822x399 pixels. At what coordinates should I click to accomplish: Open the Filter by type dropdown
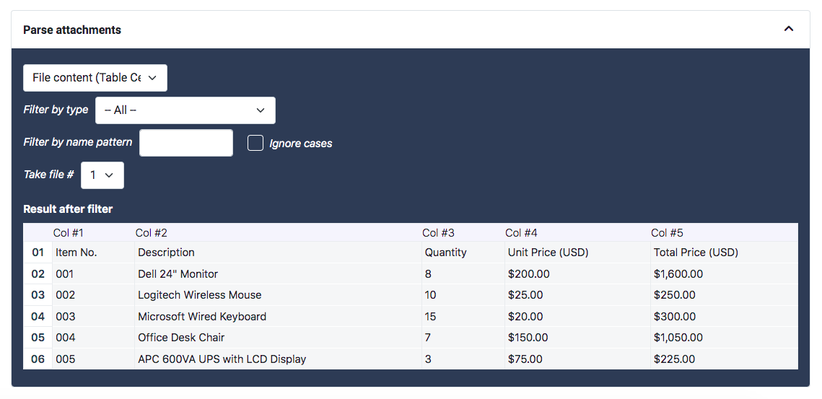[x=185, y=110]
